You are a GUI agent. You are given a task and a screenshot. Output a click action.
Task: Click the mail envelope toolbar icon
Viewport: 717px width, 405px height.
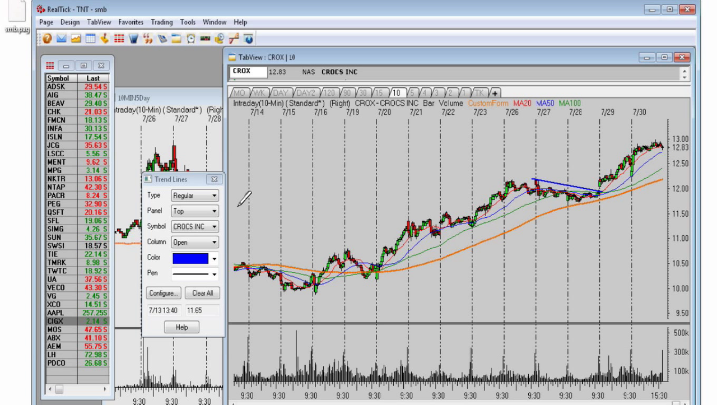[62, 39]
